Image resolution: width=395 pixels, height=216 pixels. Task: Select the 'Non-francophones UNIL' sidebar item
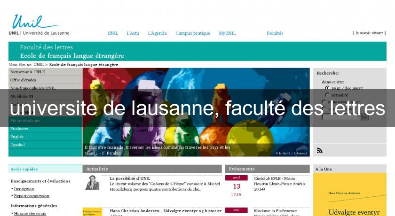pos(45,88)
